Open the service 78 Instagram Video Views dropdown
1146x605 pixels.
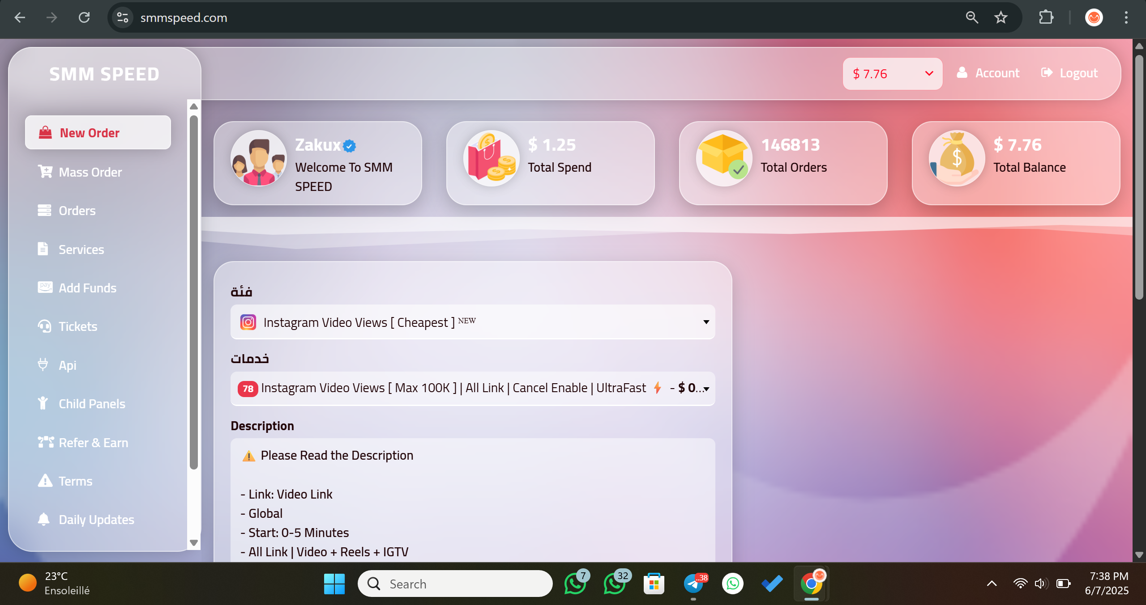click(473, 388)
